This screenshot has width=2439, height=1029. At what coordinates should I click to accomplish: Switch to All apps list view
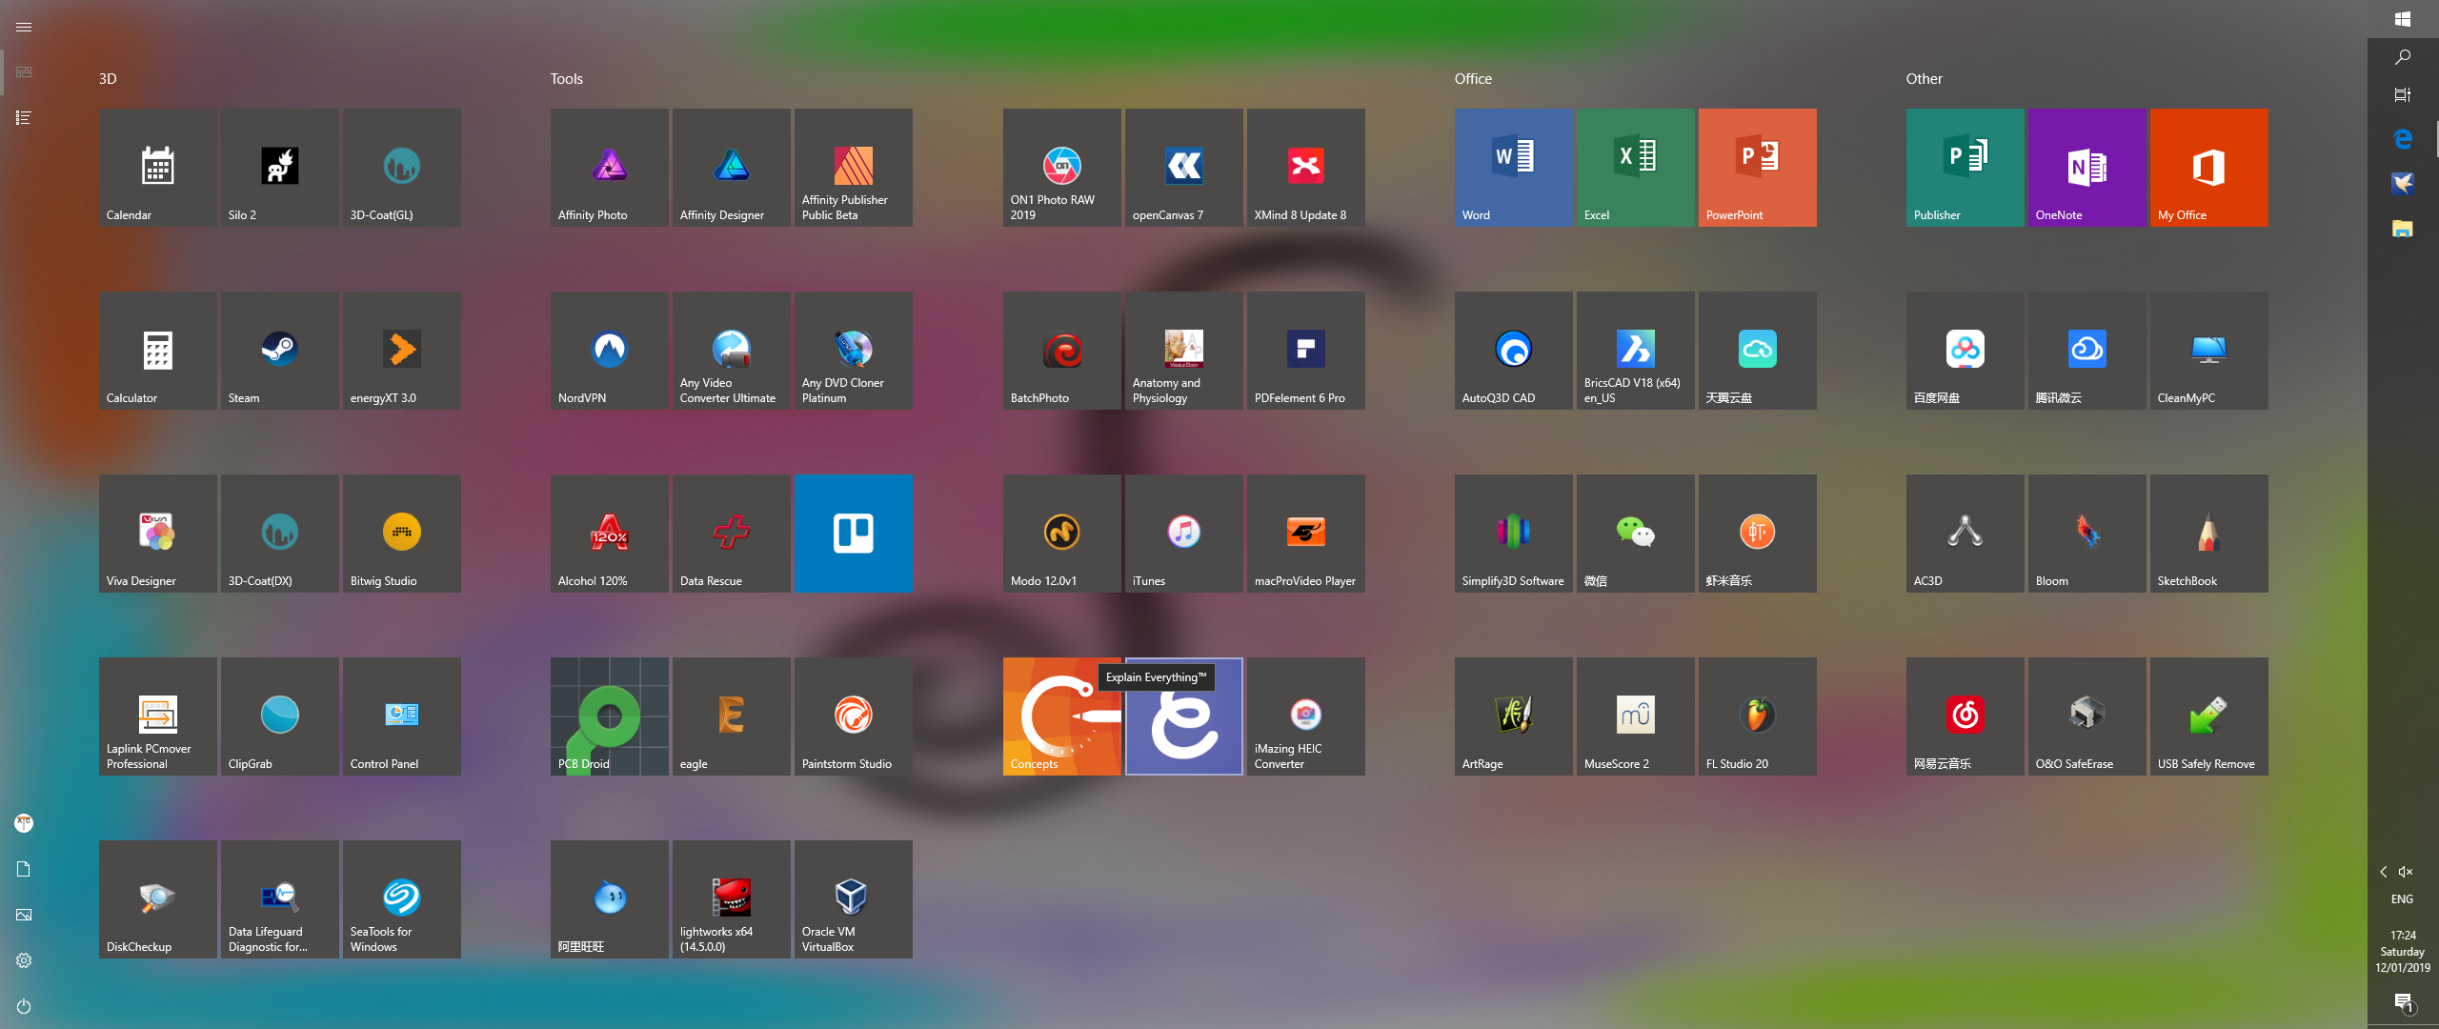pos(24,118)
